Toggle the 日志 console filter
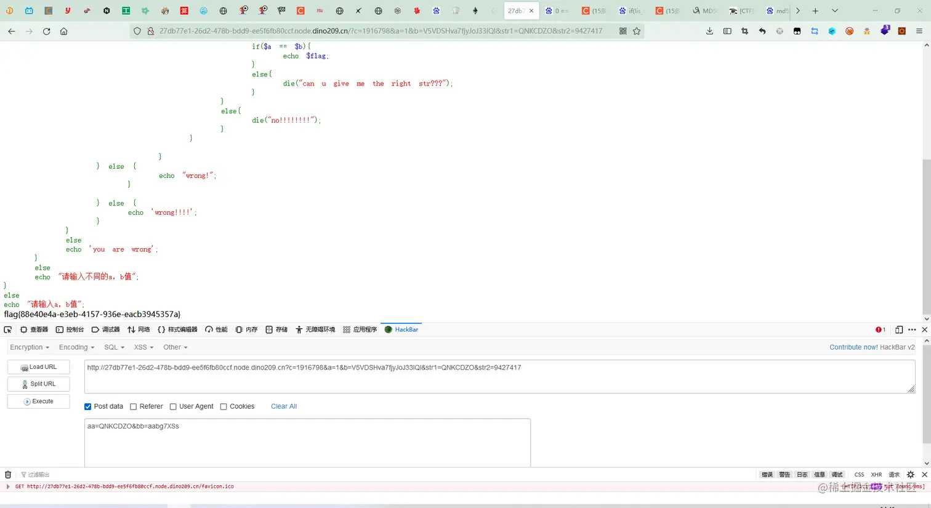Image resolution: width=931 pixels, height=508 pixels. click(x=802, y=474)
